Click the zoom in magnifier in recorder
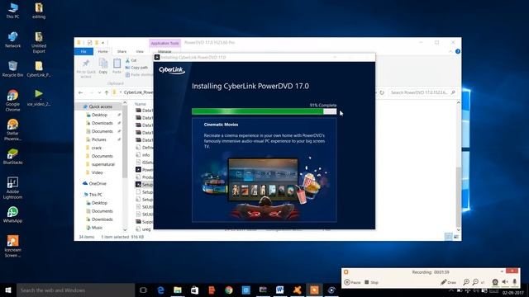This screenshot has width=529, height=297. click(466, 282)
